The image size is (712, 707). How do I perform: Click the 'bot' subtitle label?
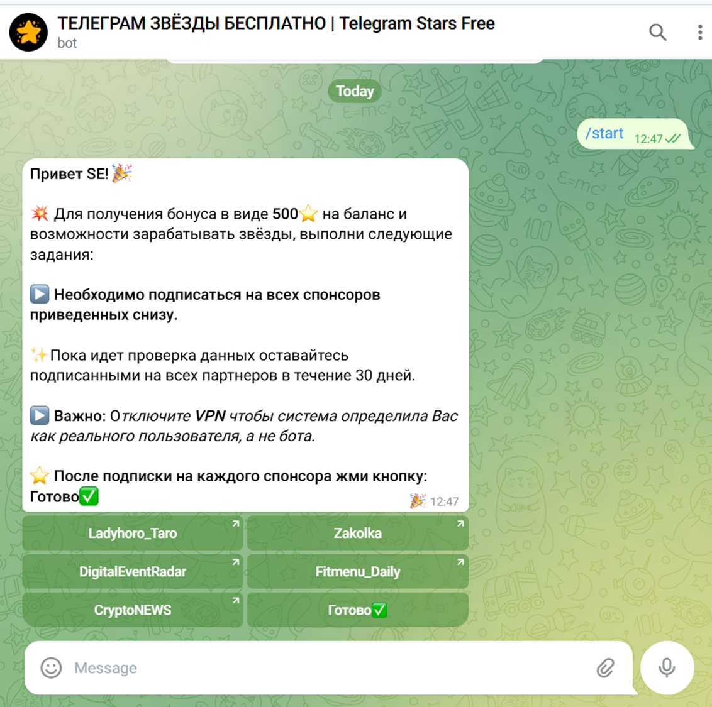pyautogui.click(x=67, y=43)
